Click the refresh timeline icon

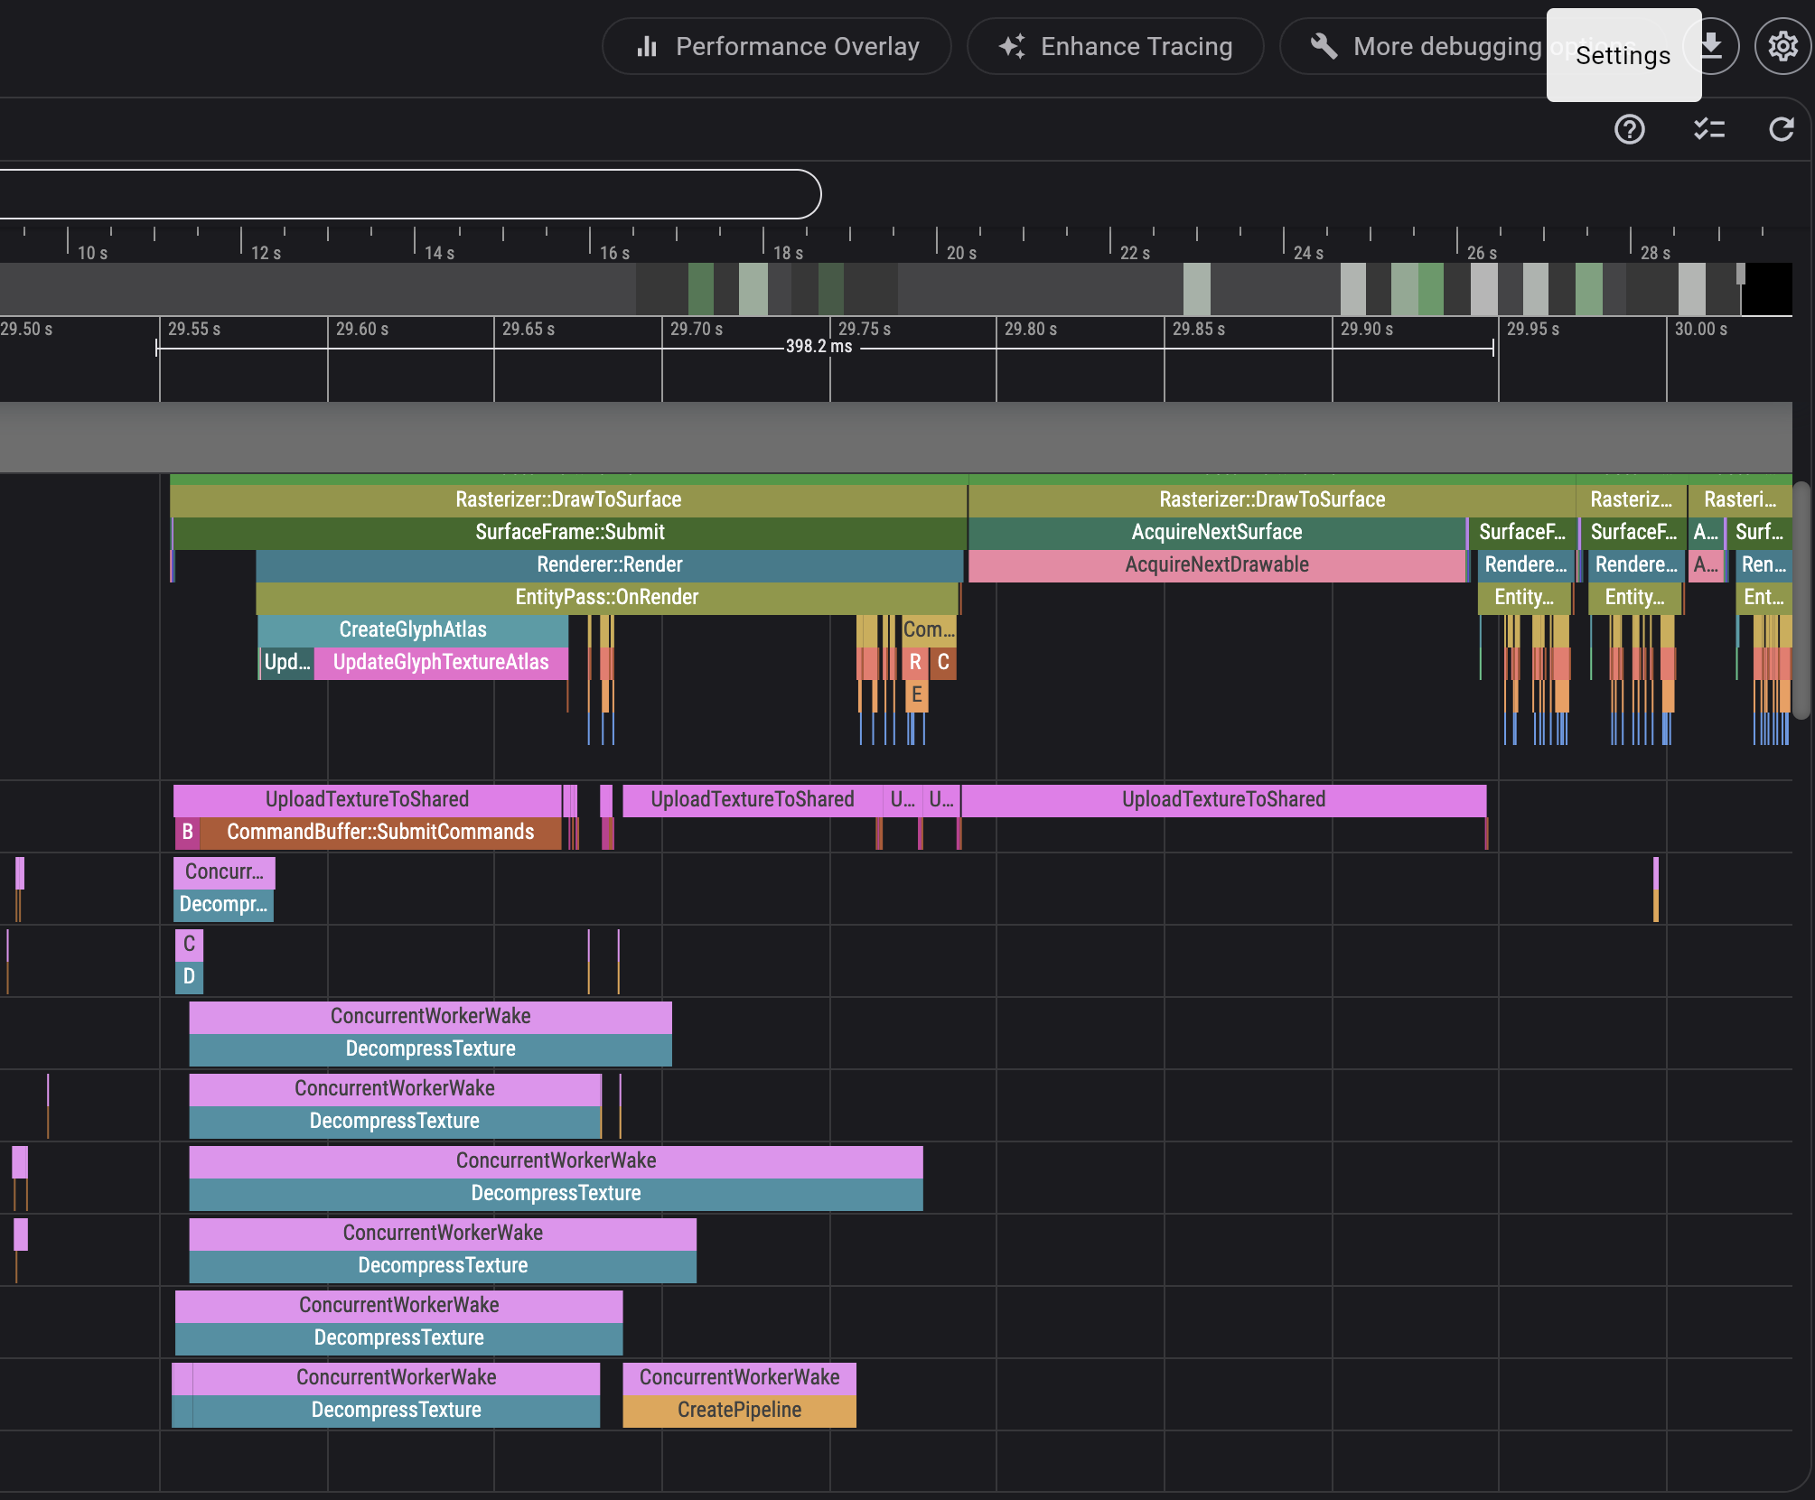1781,129
